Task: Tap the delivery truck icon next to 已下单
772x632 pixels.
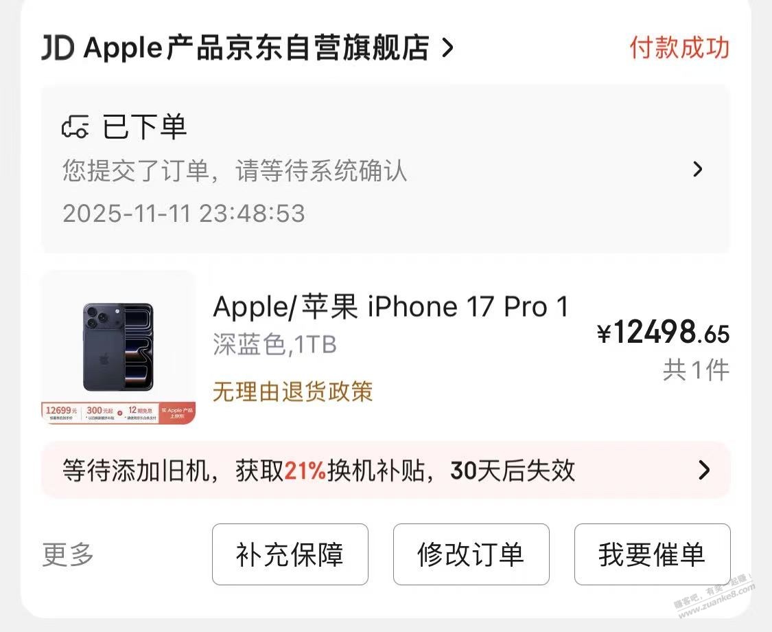Action: pyautogui.click(x=75, y=126)
